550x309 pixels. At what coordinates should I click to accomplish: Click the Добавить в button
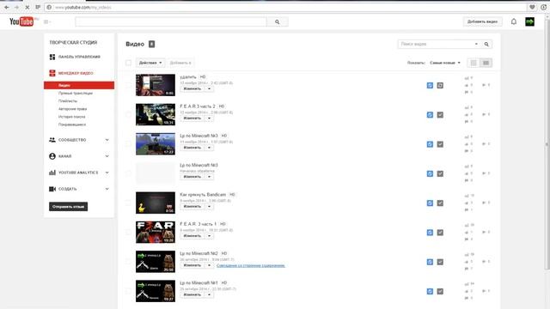(180, 63)
